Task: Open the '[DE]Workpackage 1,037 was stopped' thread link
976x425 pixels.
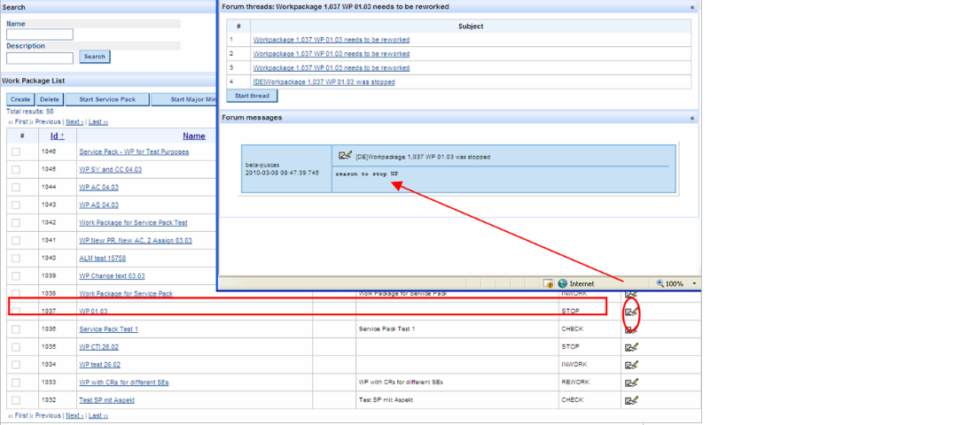Action: pyautogui.click(x=324, y=81)
